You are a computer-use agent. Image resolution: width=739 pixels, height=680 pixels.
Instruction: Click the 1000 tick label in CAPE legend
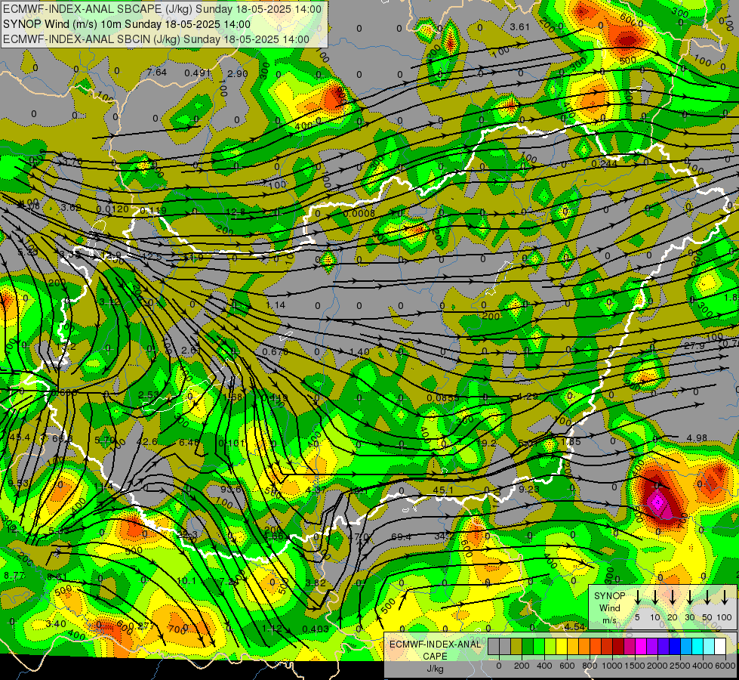click(612, 666)
